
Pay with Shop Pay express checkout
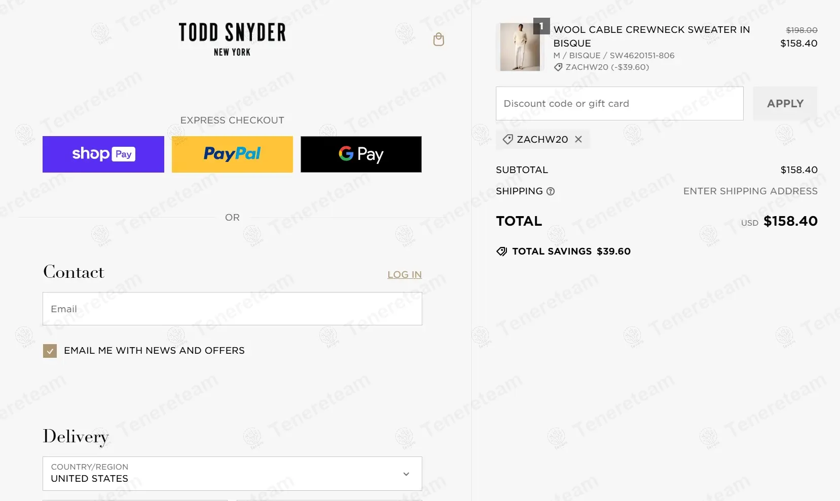pos(103,154)
